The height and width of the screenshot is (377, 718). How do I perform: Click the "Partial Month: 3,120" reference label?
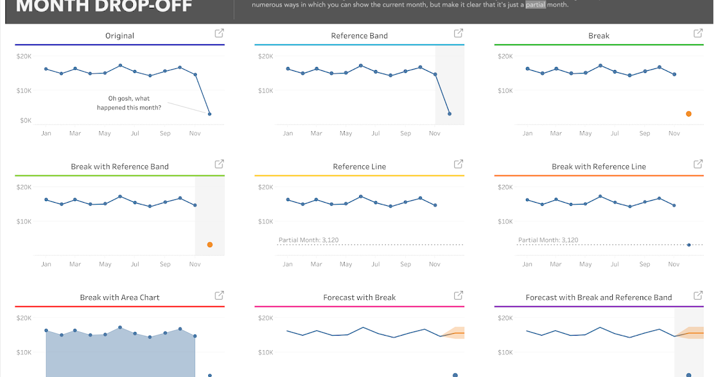coord(308,239)
